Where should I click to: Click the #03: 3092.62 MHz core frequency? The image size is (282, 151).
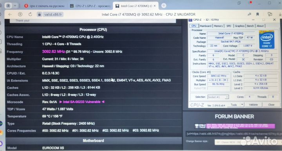(146, 131)
